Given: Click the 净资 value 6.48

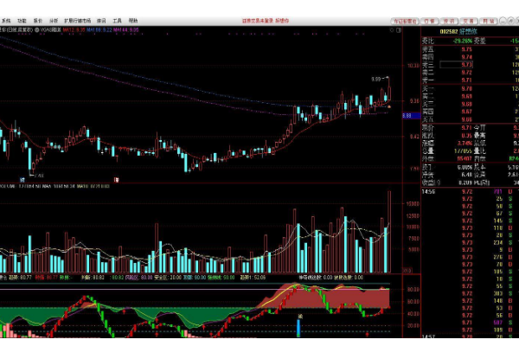Looking at the screenshot, I should pyautogui.click(x=467, y=175).
